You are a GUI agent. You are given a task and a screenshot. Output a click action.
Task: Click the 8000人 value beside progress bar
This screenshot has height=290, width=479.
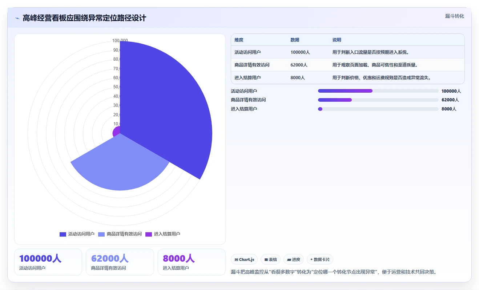449,109
